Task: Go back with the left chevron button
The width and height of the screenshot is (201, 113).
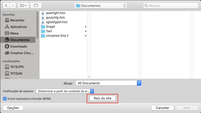Action: pos(6,6)
